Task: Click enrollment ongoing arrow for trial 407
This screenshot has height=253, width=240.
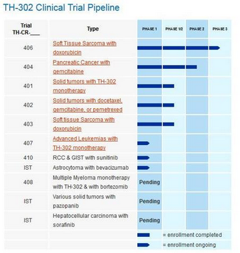Action: pos(143,143)
